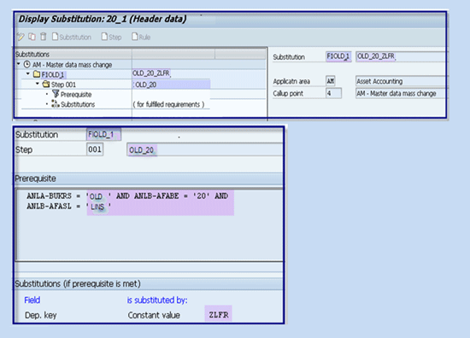Click the constant value ZLFR
The image size is (470, 338).
[x=219, y=315]
